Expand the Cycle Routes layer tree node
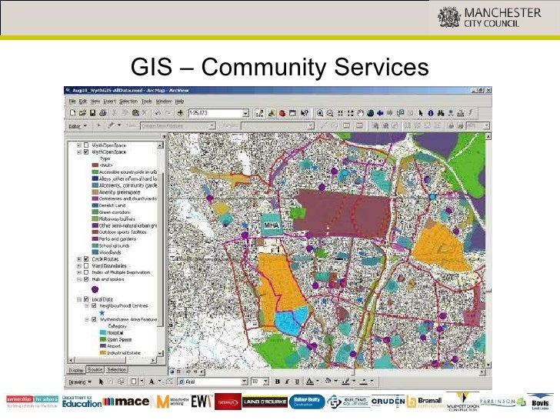This screenshot has height=420, width=560. tap(79, 259)
